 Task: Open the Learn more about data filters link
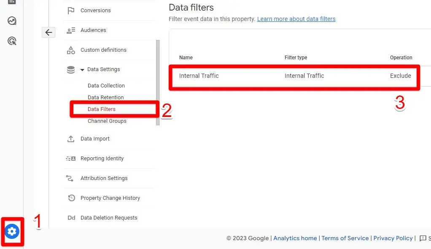[296, 19]
